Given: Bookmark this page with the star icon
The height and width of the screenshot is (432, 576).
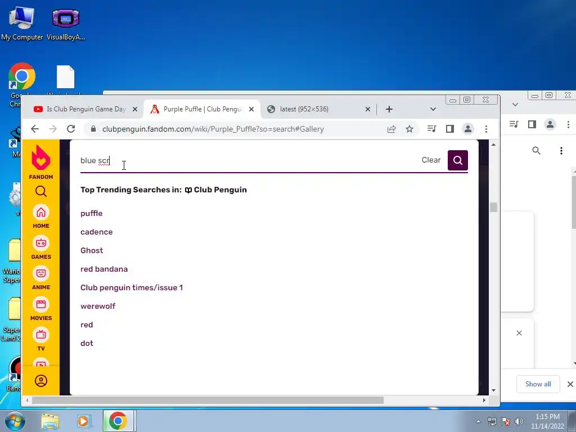Looking at the screenshot, I should pyautogui.click(x=409, y=129).
